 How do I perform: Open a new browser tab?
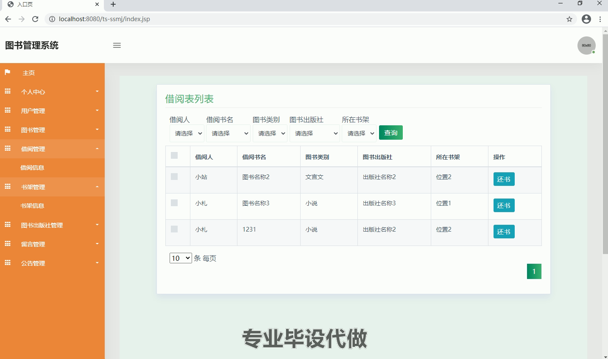coord(113,5)
